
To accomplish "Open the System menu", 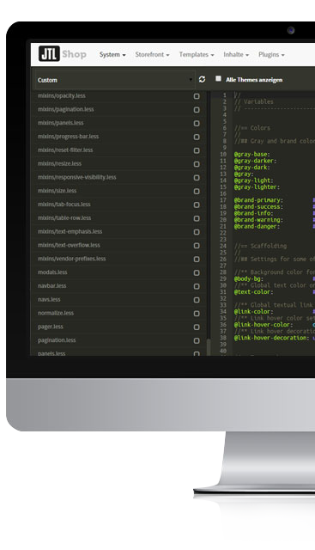I will pyautogui.click(x=112, y=54).
